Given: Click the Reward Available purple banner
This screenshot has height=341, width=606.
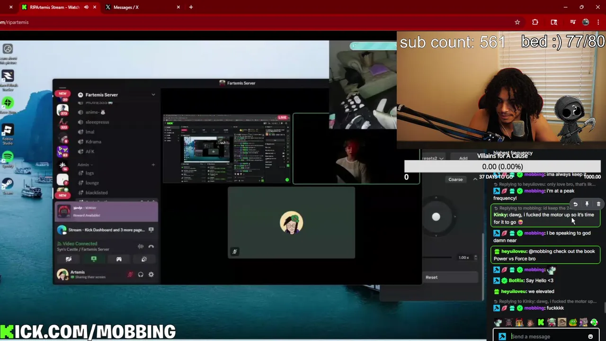Looking at the screenshot, I should pyautogui.click(x=107, y=212).
